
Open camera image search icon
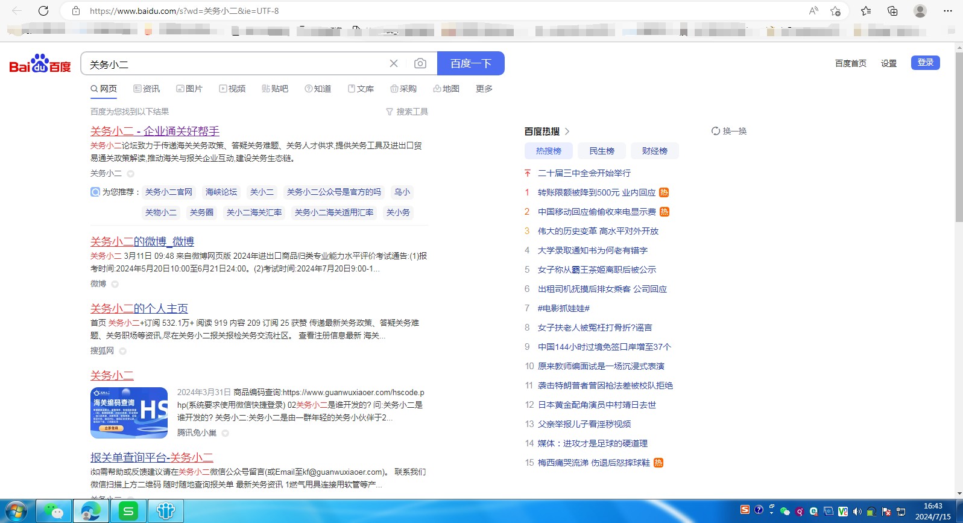tap(420, 63)
